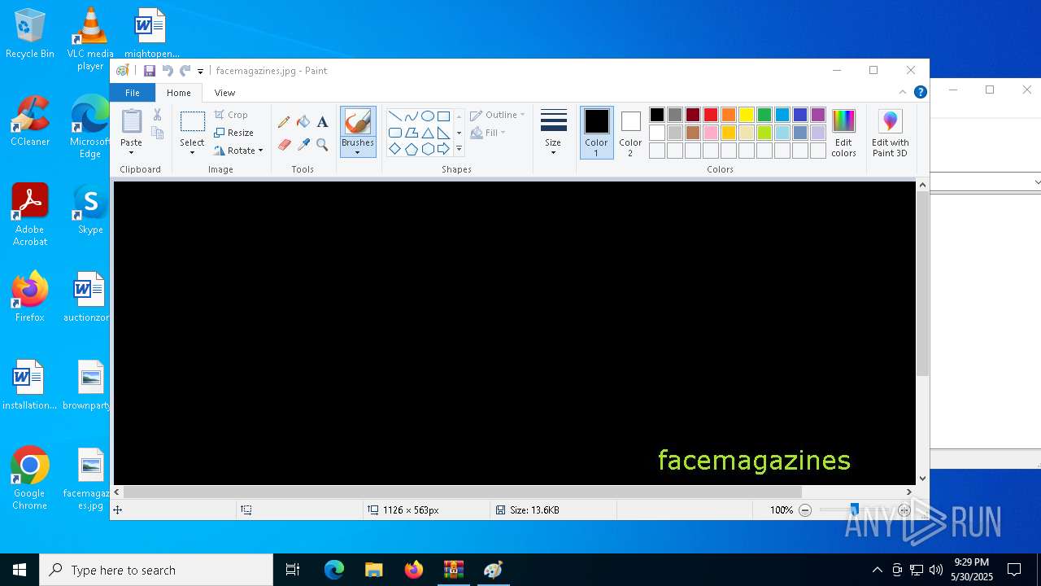Select the Text tool
The image size is (1041, 586).
pos(322,122)
